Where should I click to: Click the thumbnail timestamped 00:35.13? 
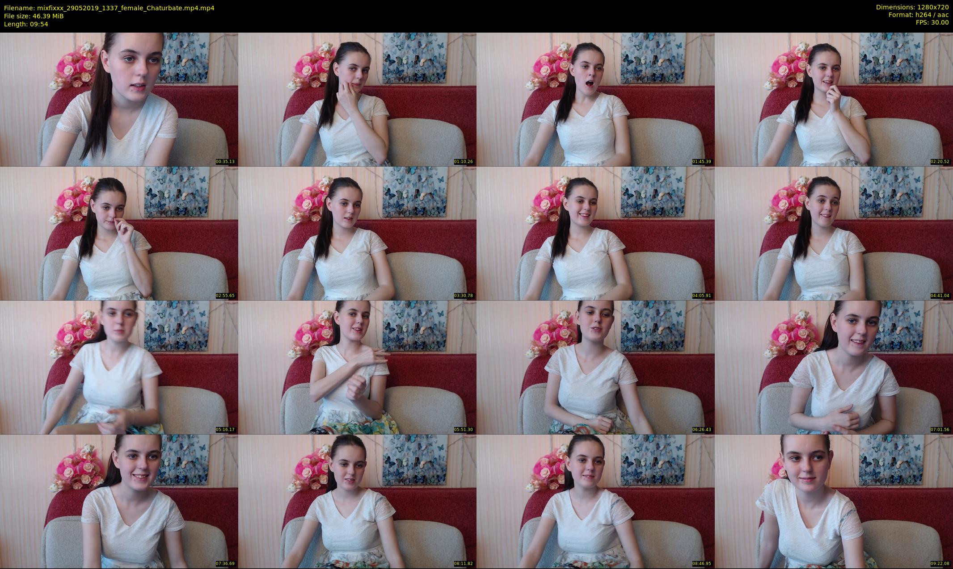click(x=119, y=99)
